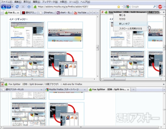166x129 pixels.
Task: Open the ファイル(F) menu
Action: [x=7, y=2]
